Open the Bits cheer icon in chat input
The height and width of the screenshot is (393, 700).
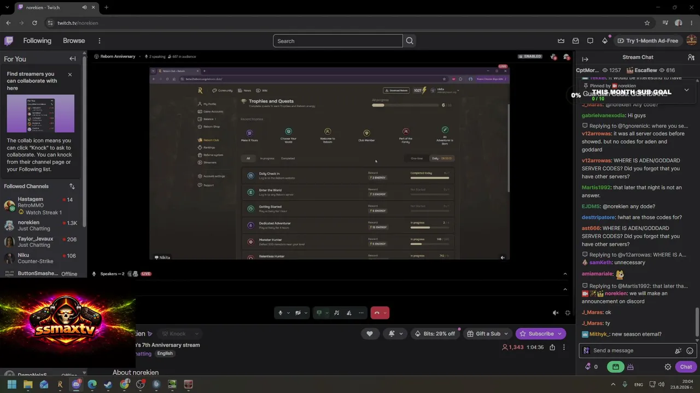click(x=678, y=351)
